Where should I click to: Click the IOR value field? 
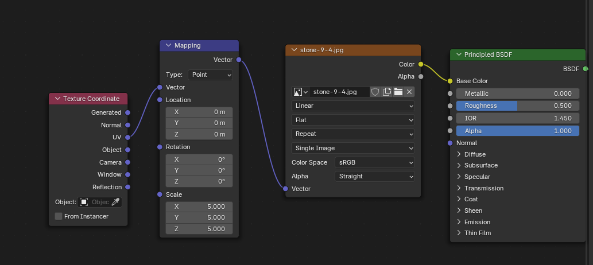point(518,118)
